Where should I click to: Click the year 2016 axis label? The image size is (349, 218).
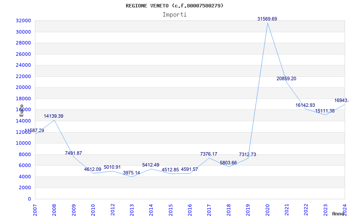(x=190, y=210)
